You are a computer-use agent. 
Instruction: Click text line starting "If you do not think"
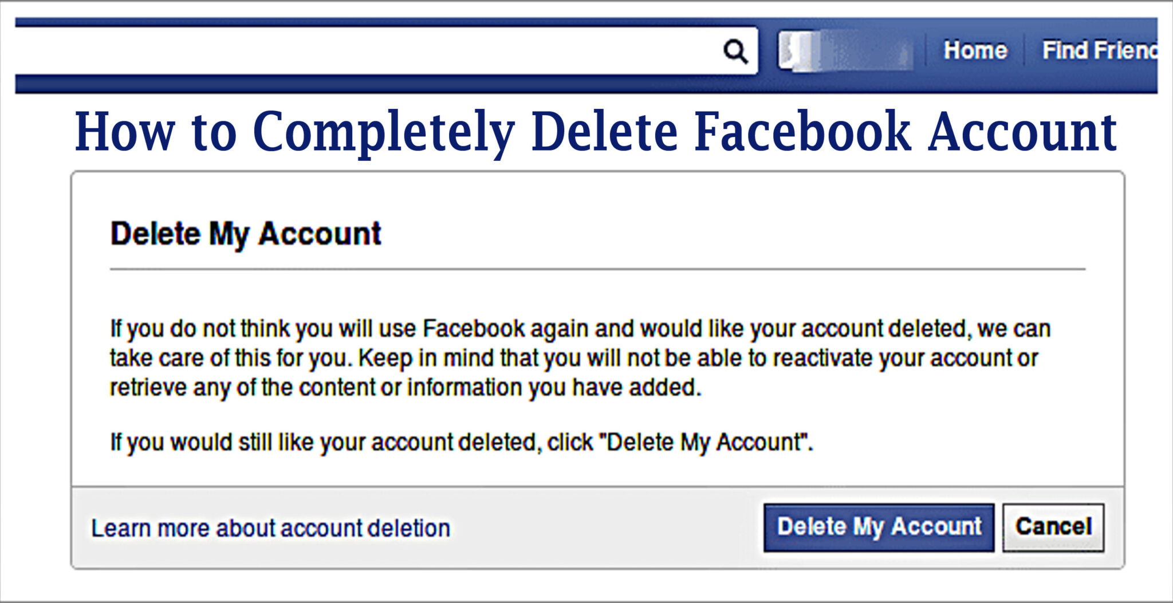[x=580, y=329]
